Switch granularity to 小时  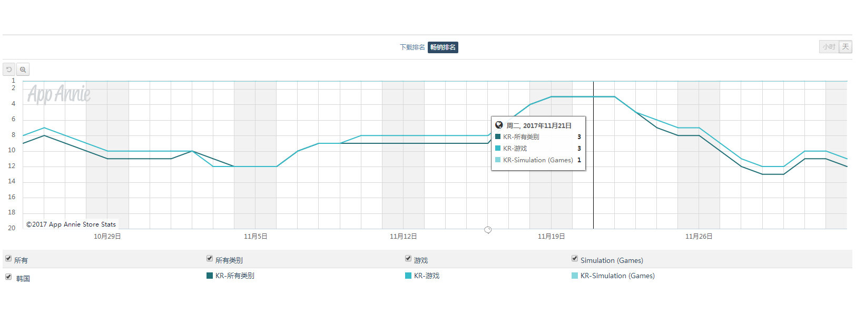(x=829, y=47)
